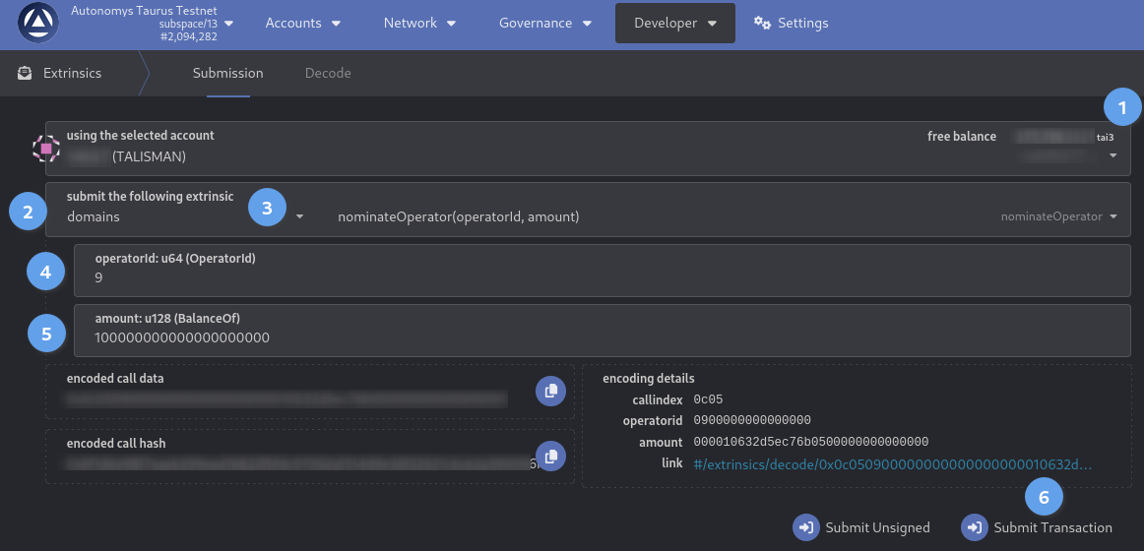The height and width of the screenshot is (551, 1144).
Task: Click the operatorId input field
Action: 601,278
